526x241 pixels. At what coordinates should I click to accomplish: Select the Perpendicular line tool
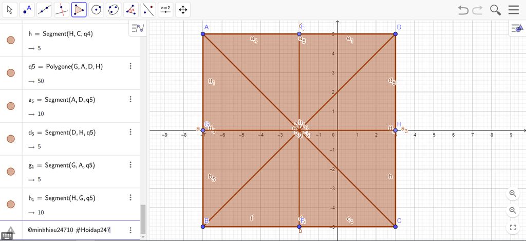[x=62, y=10]
